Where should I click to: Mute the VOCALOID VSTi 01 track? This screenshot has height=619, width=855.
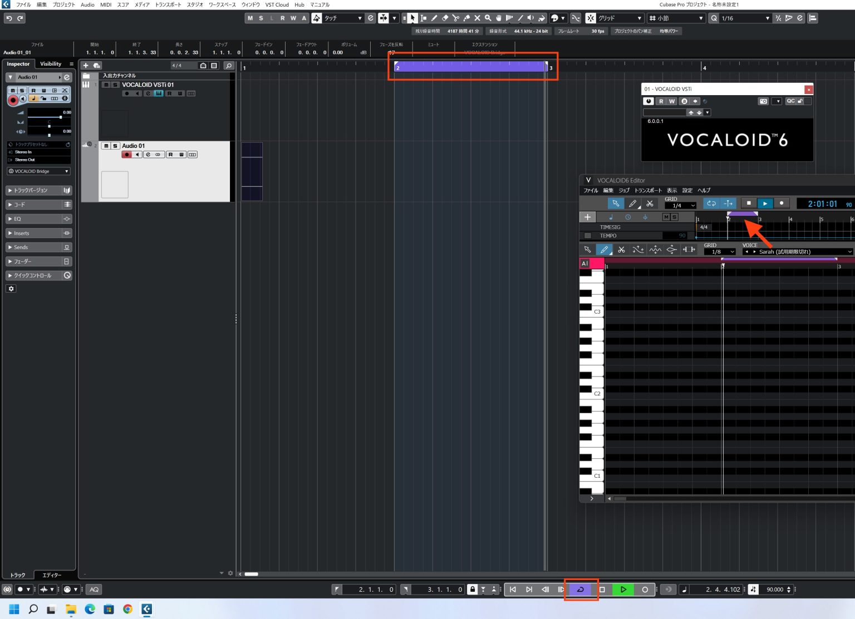click(106, 85)
